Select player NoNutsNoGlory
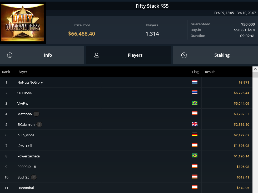The height and width of the screenshot is (193, 258). coord(30,83)
